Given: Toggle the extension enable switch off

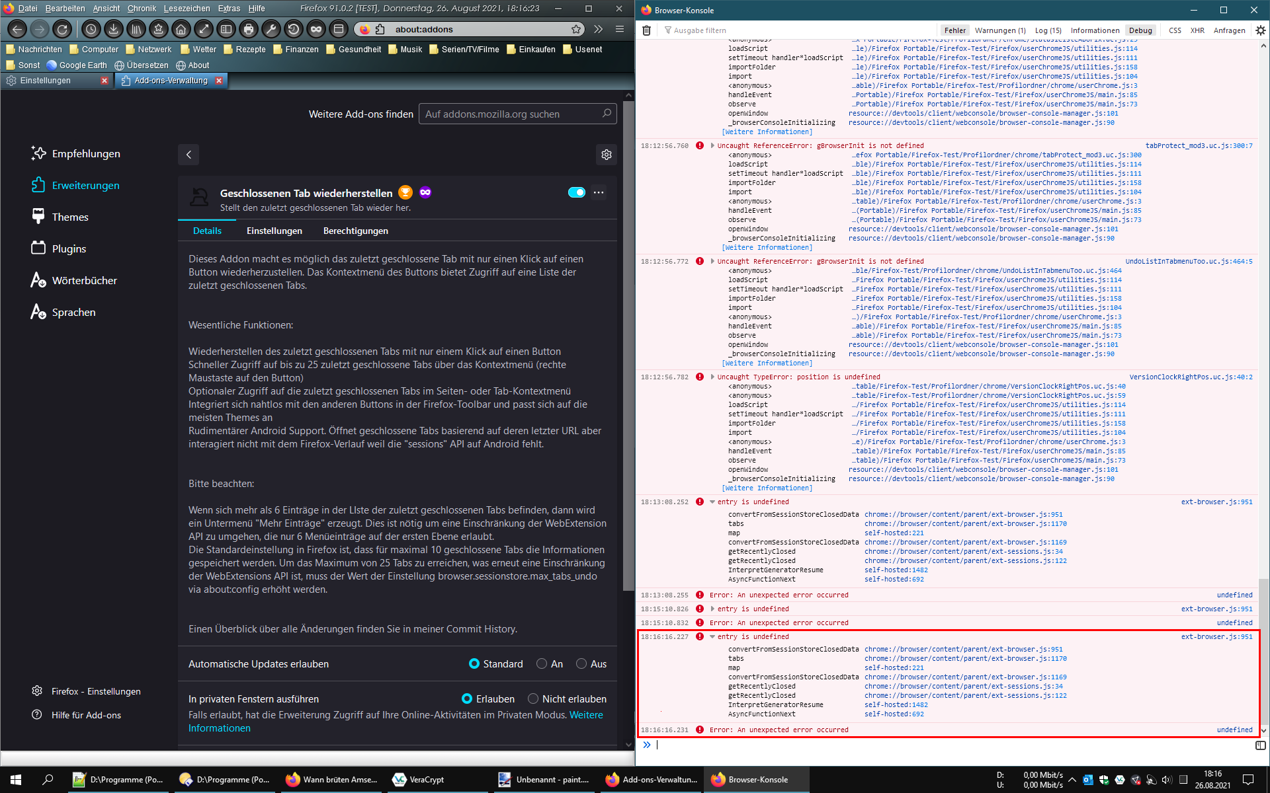Looking at the screenshot, I should tap(576, 192).
